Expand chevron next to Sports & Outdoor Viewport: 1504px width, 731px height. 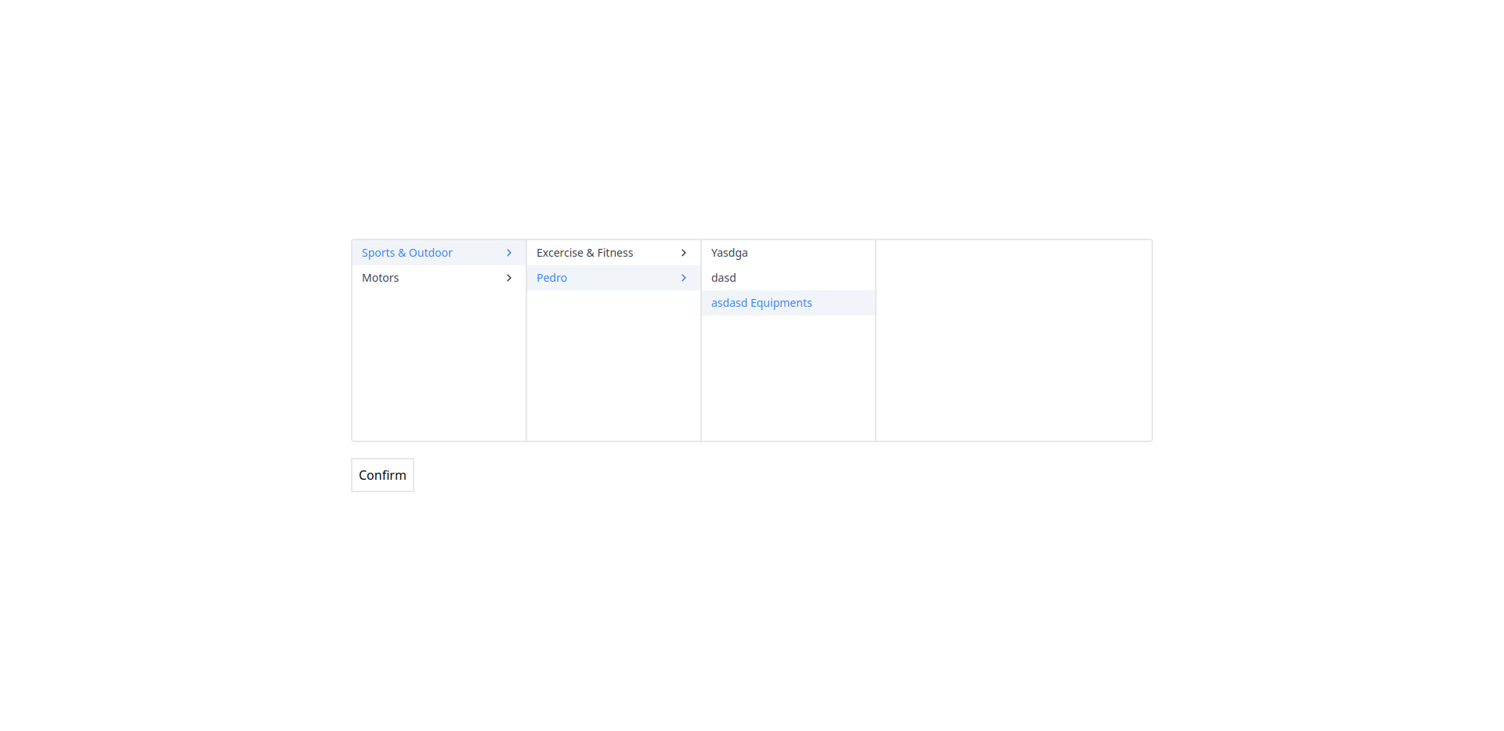(509, 253)
